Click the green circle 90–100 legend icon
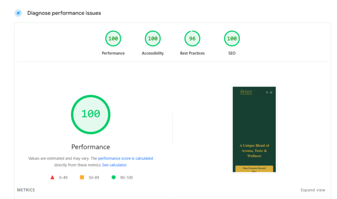 pos(113,177)
